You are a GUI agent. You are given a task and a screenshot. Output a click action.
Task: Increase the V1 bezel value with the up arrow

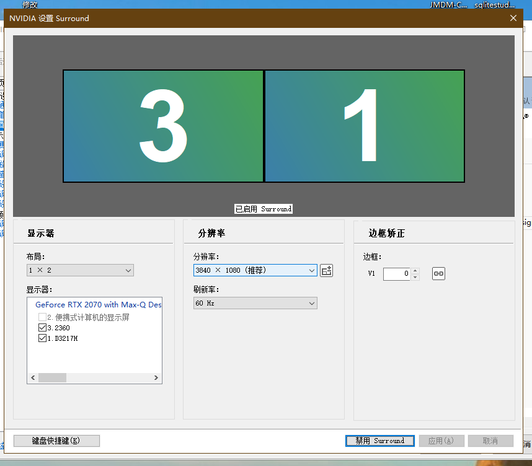point(415,271)
